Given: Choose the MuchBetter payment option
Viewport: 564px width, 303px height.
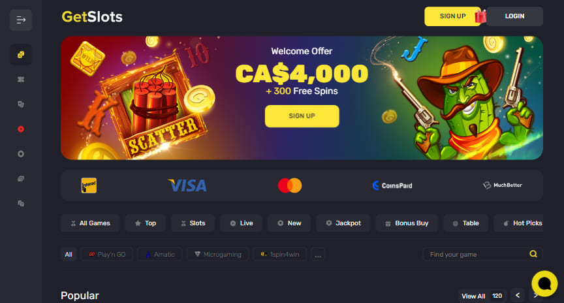Looking at the screenshot, I should (503, 185).
